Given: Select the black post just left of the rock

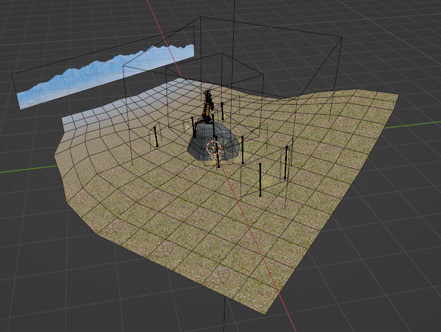Looking at the screenshot, I should [x=193, y=127].
